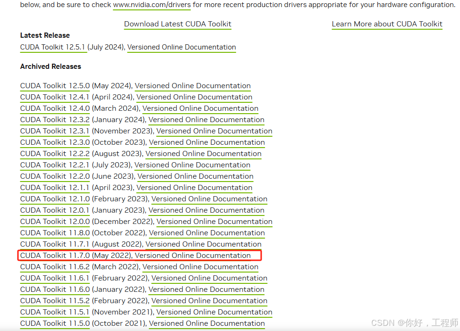
Task: Open documentation for 12.2.1 (July 2023)
Action: point(192,165)
